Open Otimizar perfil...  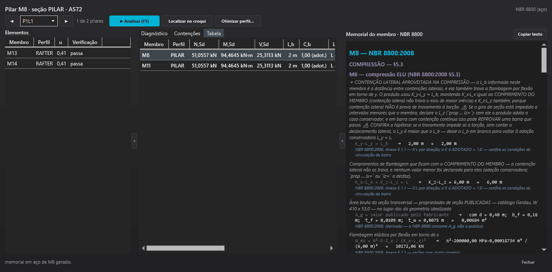click(x=237, y=21)
